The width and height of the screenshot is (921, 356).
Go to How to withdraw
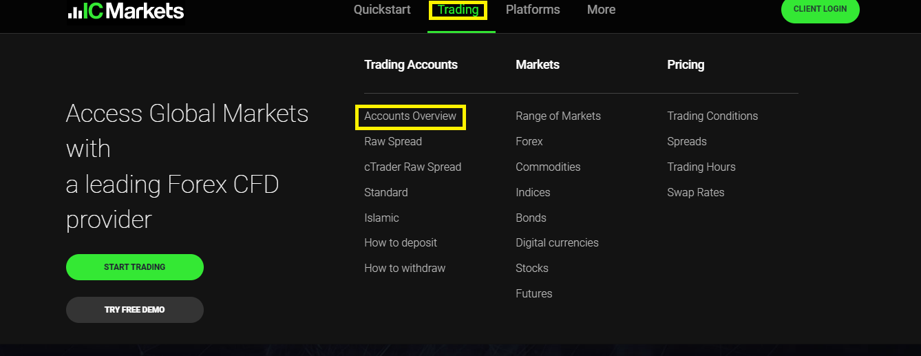[x=405, y=269]
